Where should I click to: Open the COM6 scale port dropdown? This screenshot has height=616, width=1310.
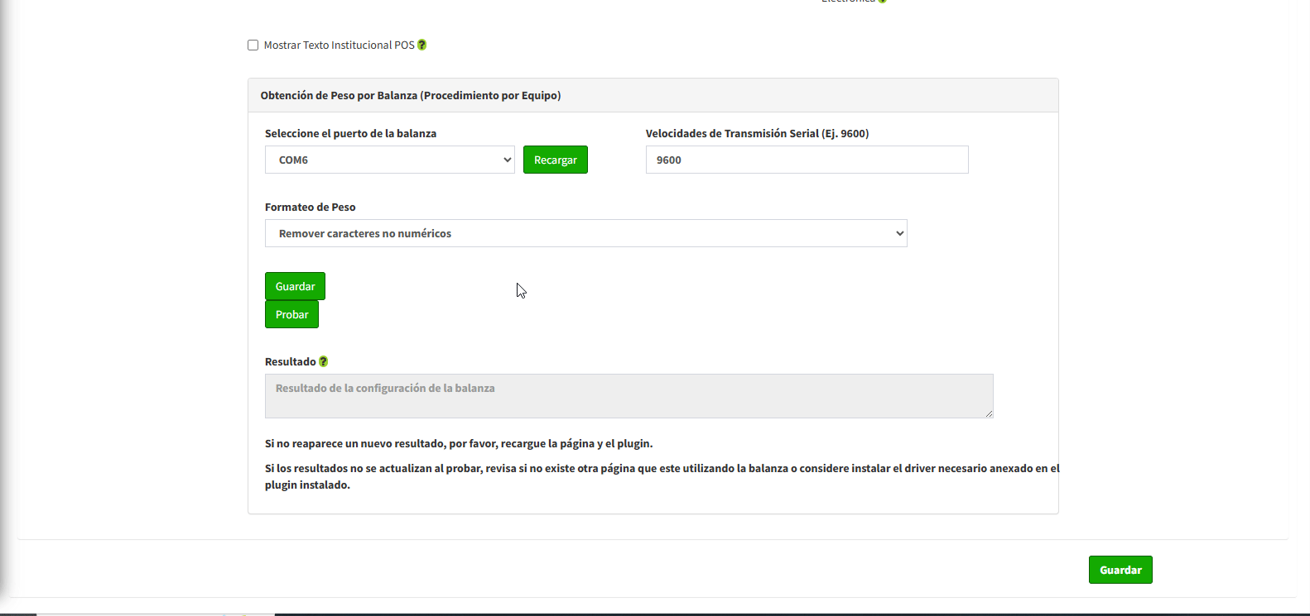(x=389, y=160)
